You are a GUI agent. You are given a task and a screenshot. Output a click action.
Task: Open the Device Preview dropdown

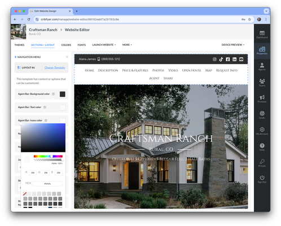pos(232,45)
